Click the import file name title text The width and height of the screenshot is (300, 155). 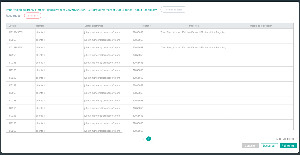[x=81, y=10]
